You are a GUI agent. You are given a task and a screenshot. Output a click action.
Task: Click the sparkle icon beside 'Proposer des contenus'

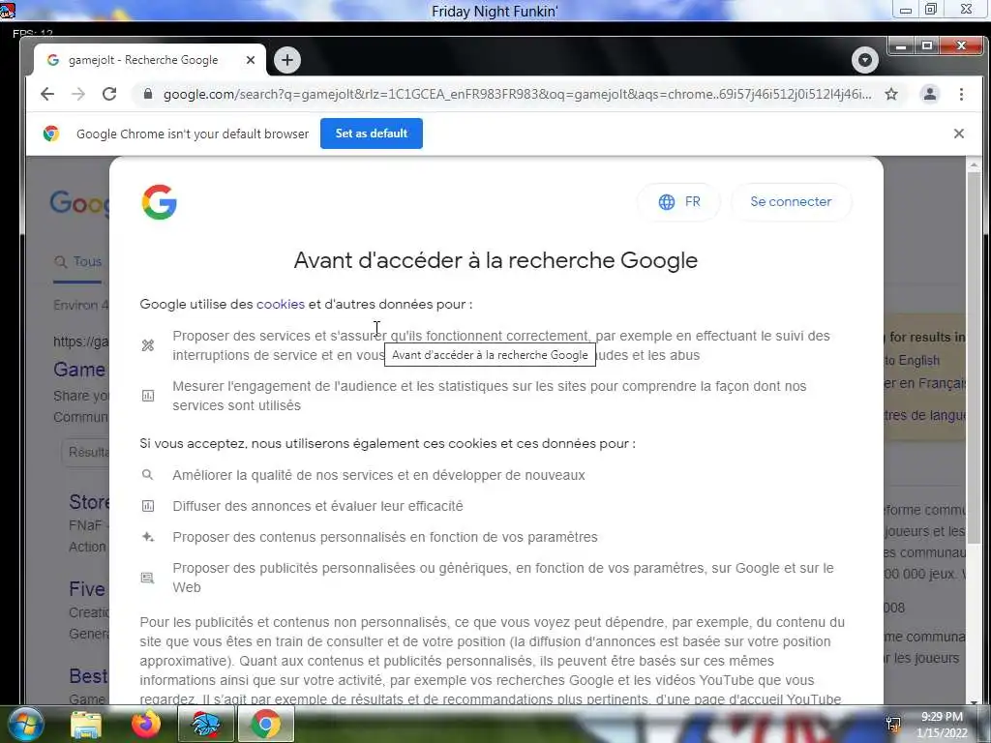(148, 537)
